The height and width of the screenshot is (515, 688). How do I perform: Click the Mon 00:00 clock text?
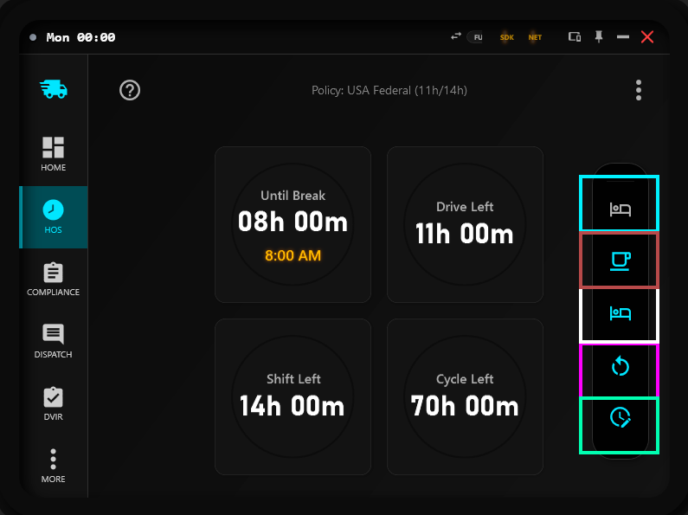pos(80,37)
